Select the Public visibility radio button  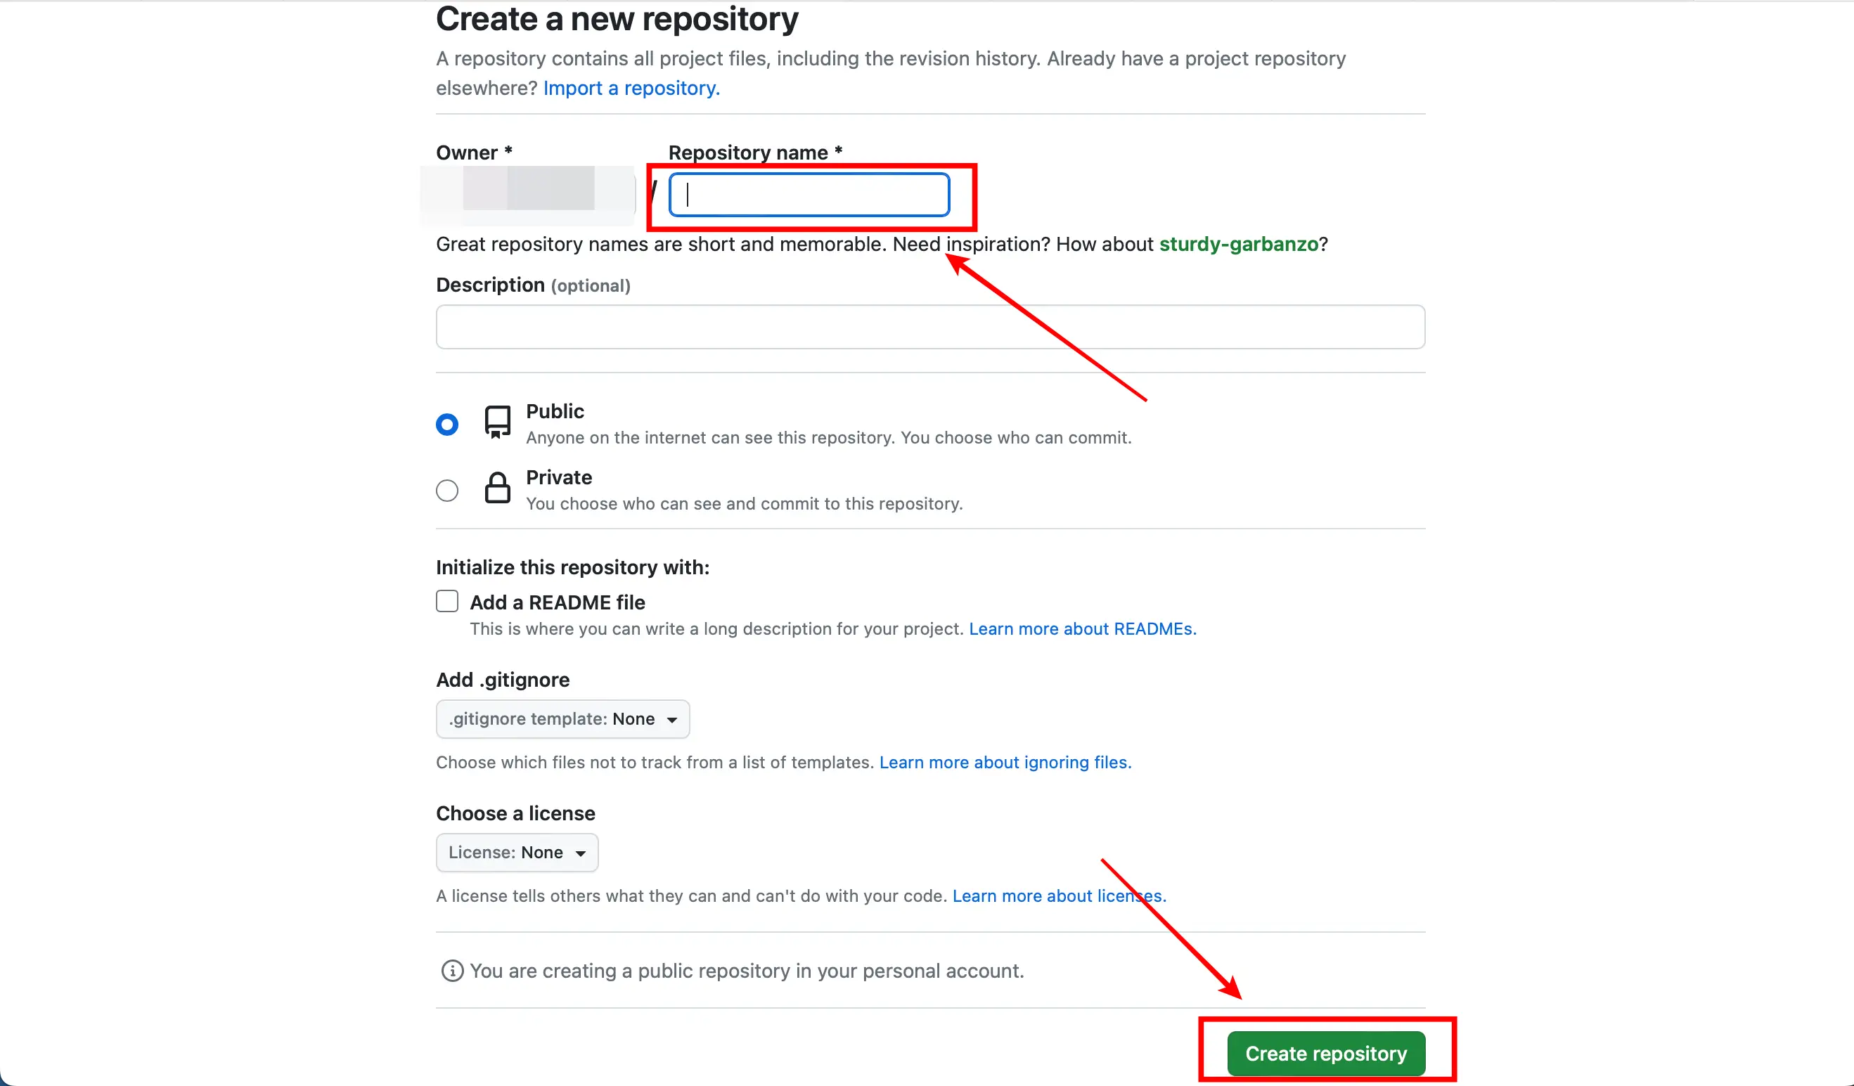coord(446,424)
